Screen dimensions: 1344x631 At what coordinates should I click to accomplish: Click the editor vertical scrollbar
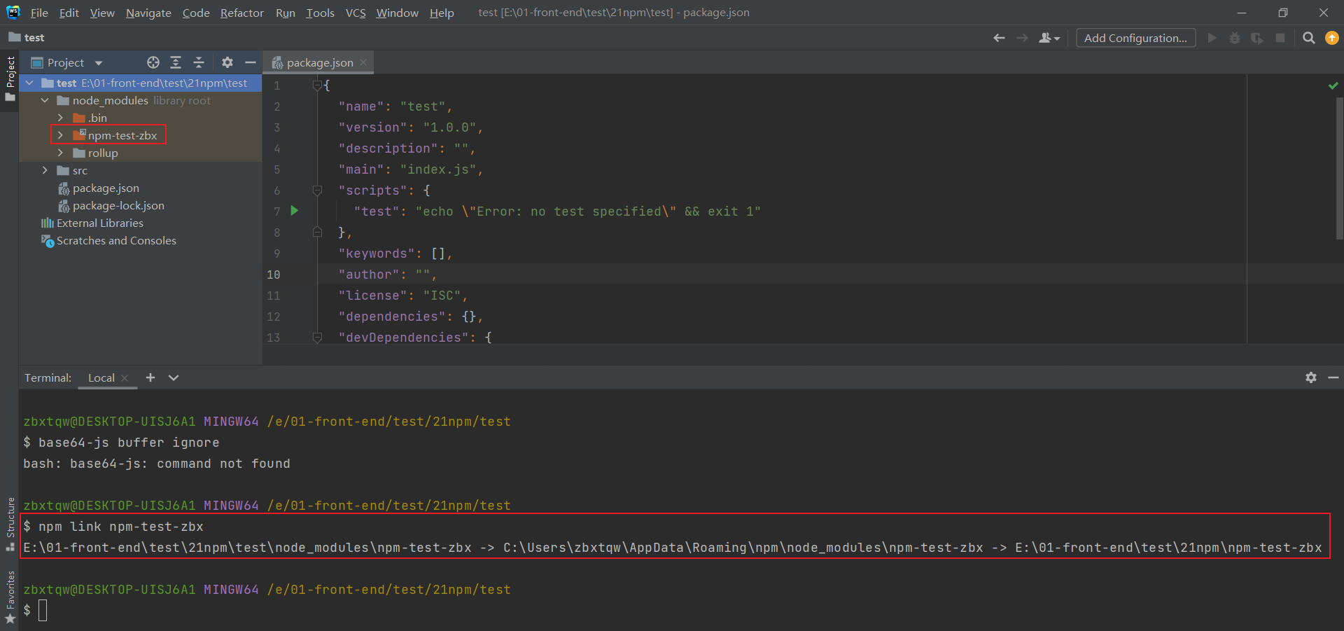(1339, 168)
